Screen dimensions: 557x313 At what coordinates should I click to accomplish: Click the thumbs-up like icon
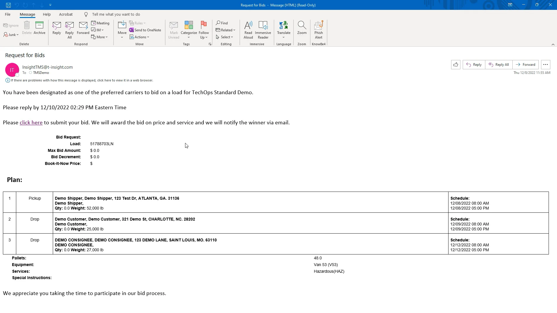tap(455, 65)
